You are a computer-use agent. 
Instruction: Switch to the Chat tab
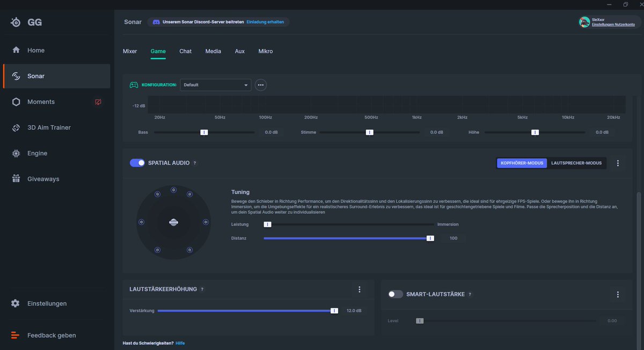click(x=186, y=51)
